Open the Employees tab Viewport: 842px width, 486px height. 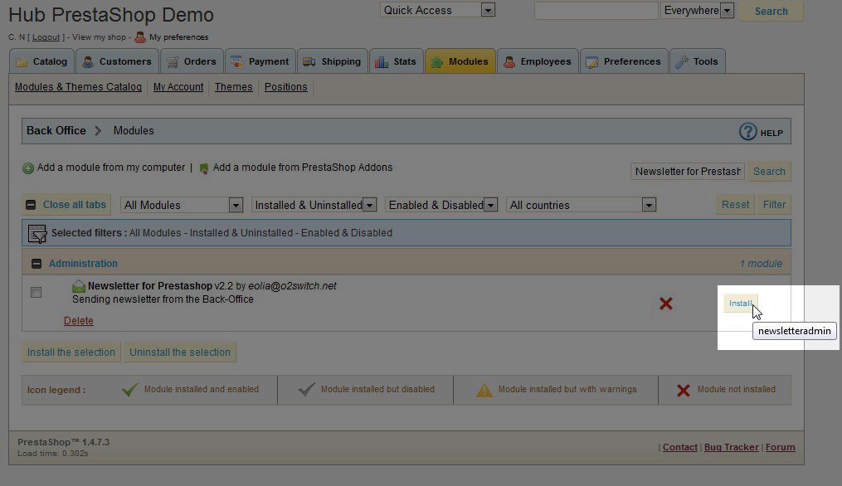coord(537,61)
